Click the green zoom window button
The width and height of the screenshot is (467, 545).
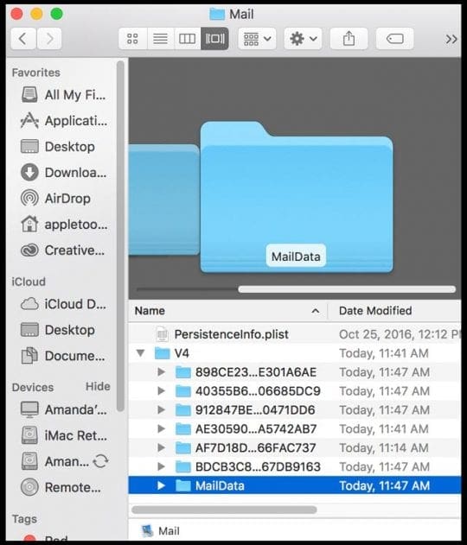point(57,14)
